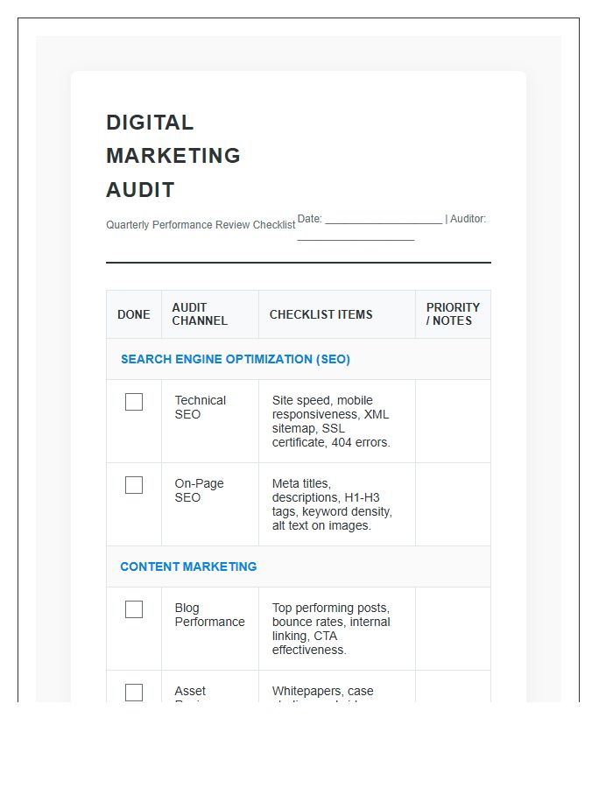Viewport: 613px width, 788px height.
Task: Click the Technical SEO channel cell
Action: point(210,421)
